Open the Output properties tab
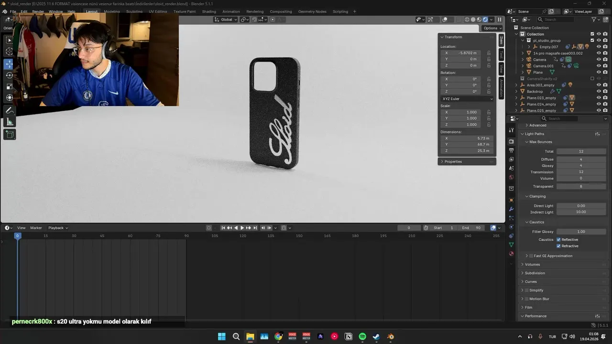The image size is (612, 344). pyautogui.click(x=511, y=150)
